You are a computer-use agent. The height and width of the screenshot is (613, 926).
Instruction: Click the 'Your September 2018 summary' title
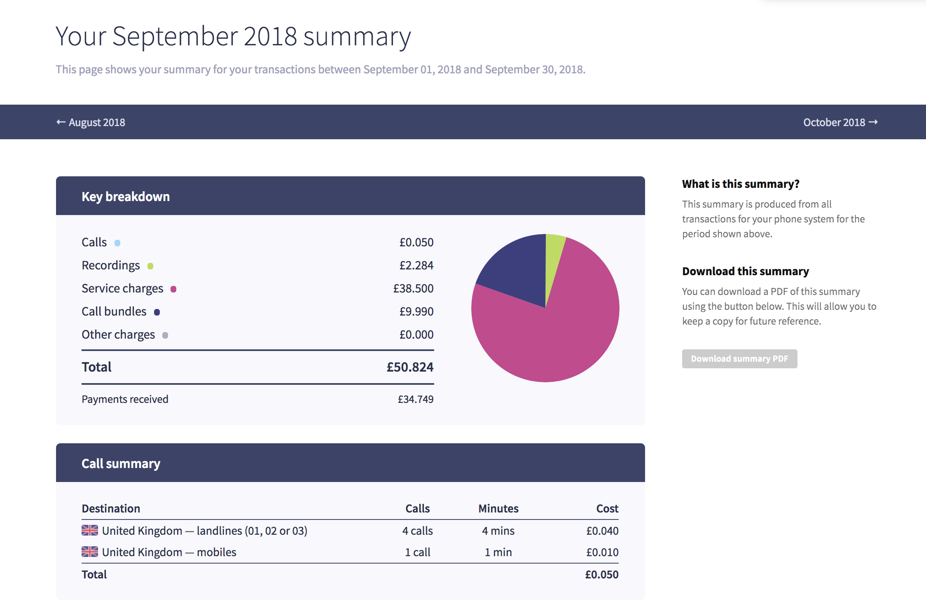coord(233,37)
